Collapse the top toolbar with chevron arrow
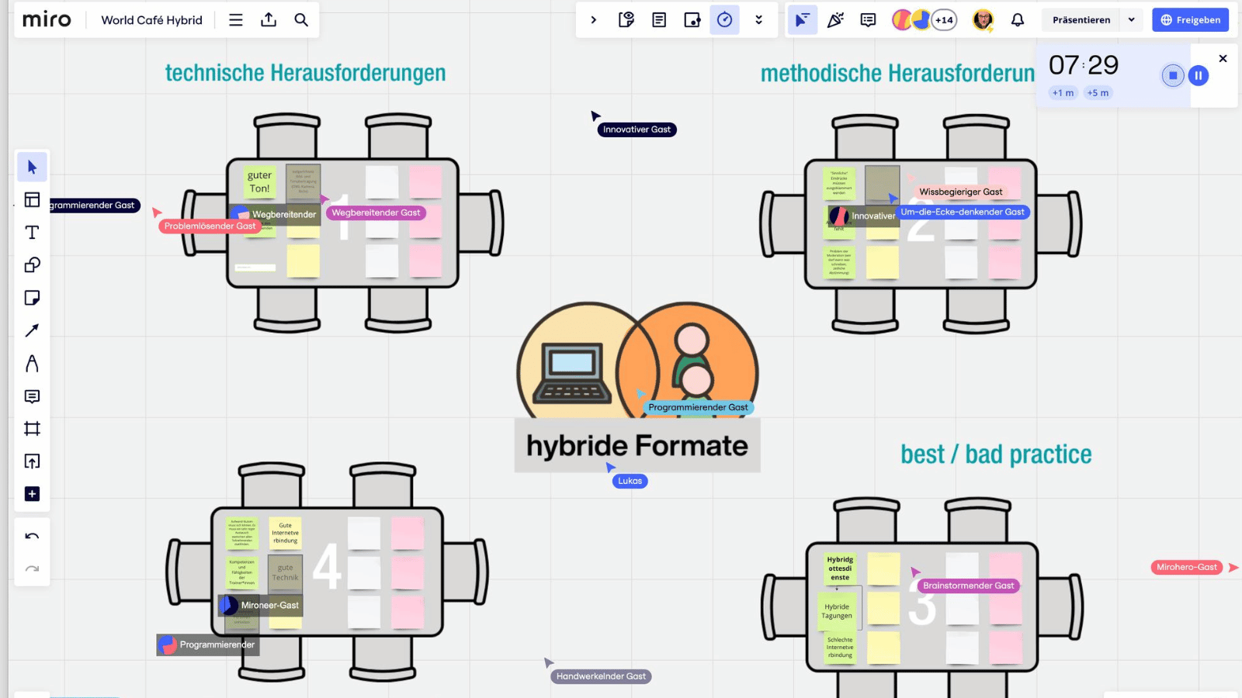The image size is (1242, 698). point(594,20)
